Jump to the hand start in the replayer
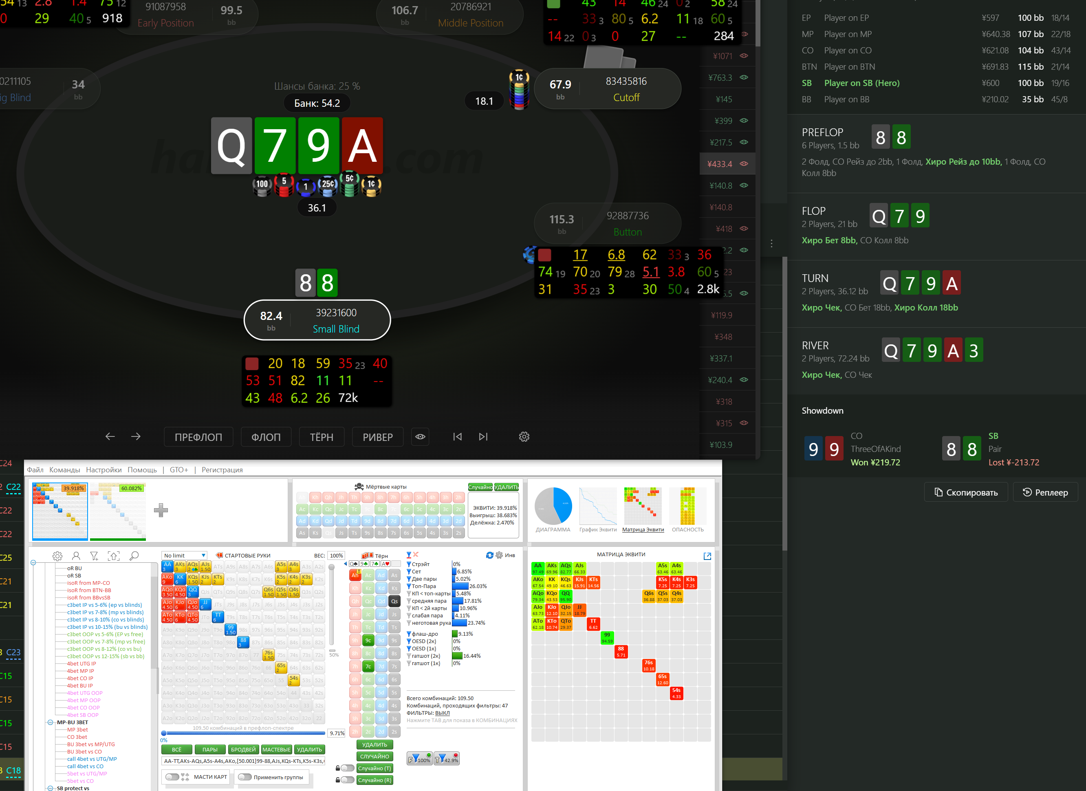The width and height of the screenshot is (1086, 791). pyautogui.click(x=457, y=437)
